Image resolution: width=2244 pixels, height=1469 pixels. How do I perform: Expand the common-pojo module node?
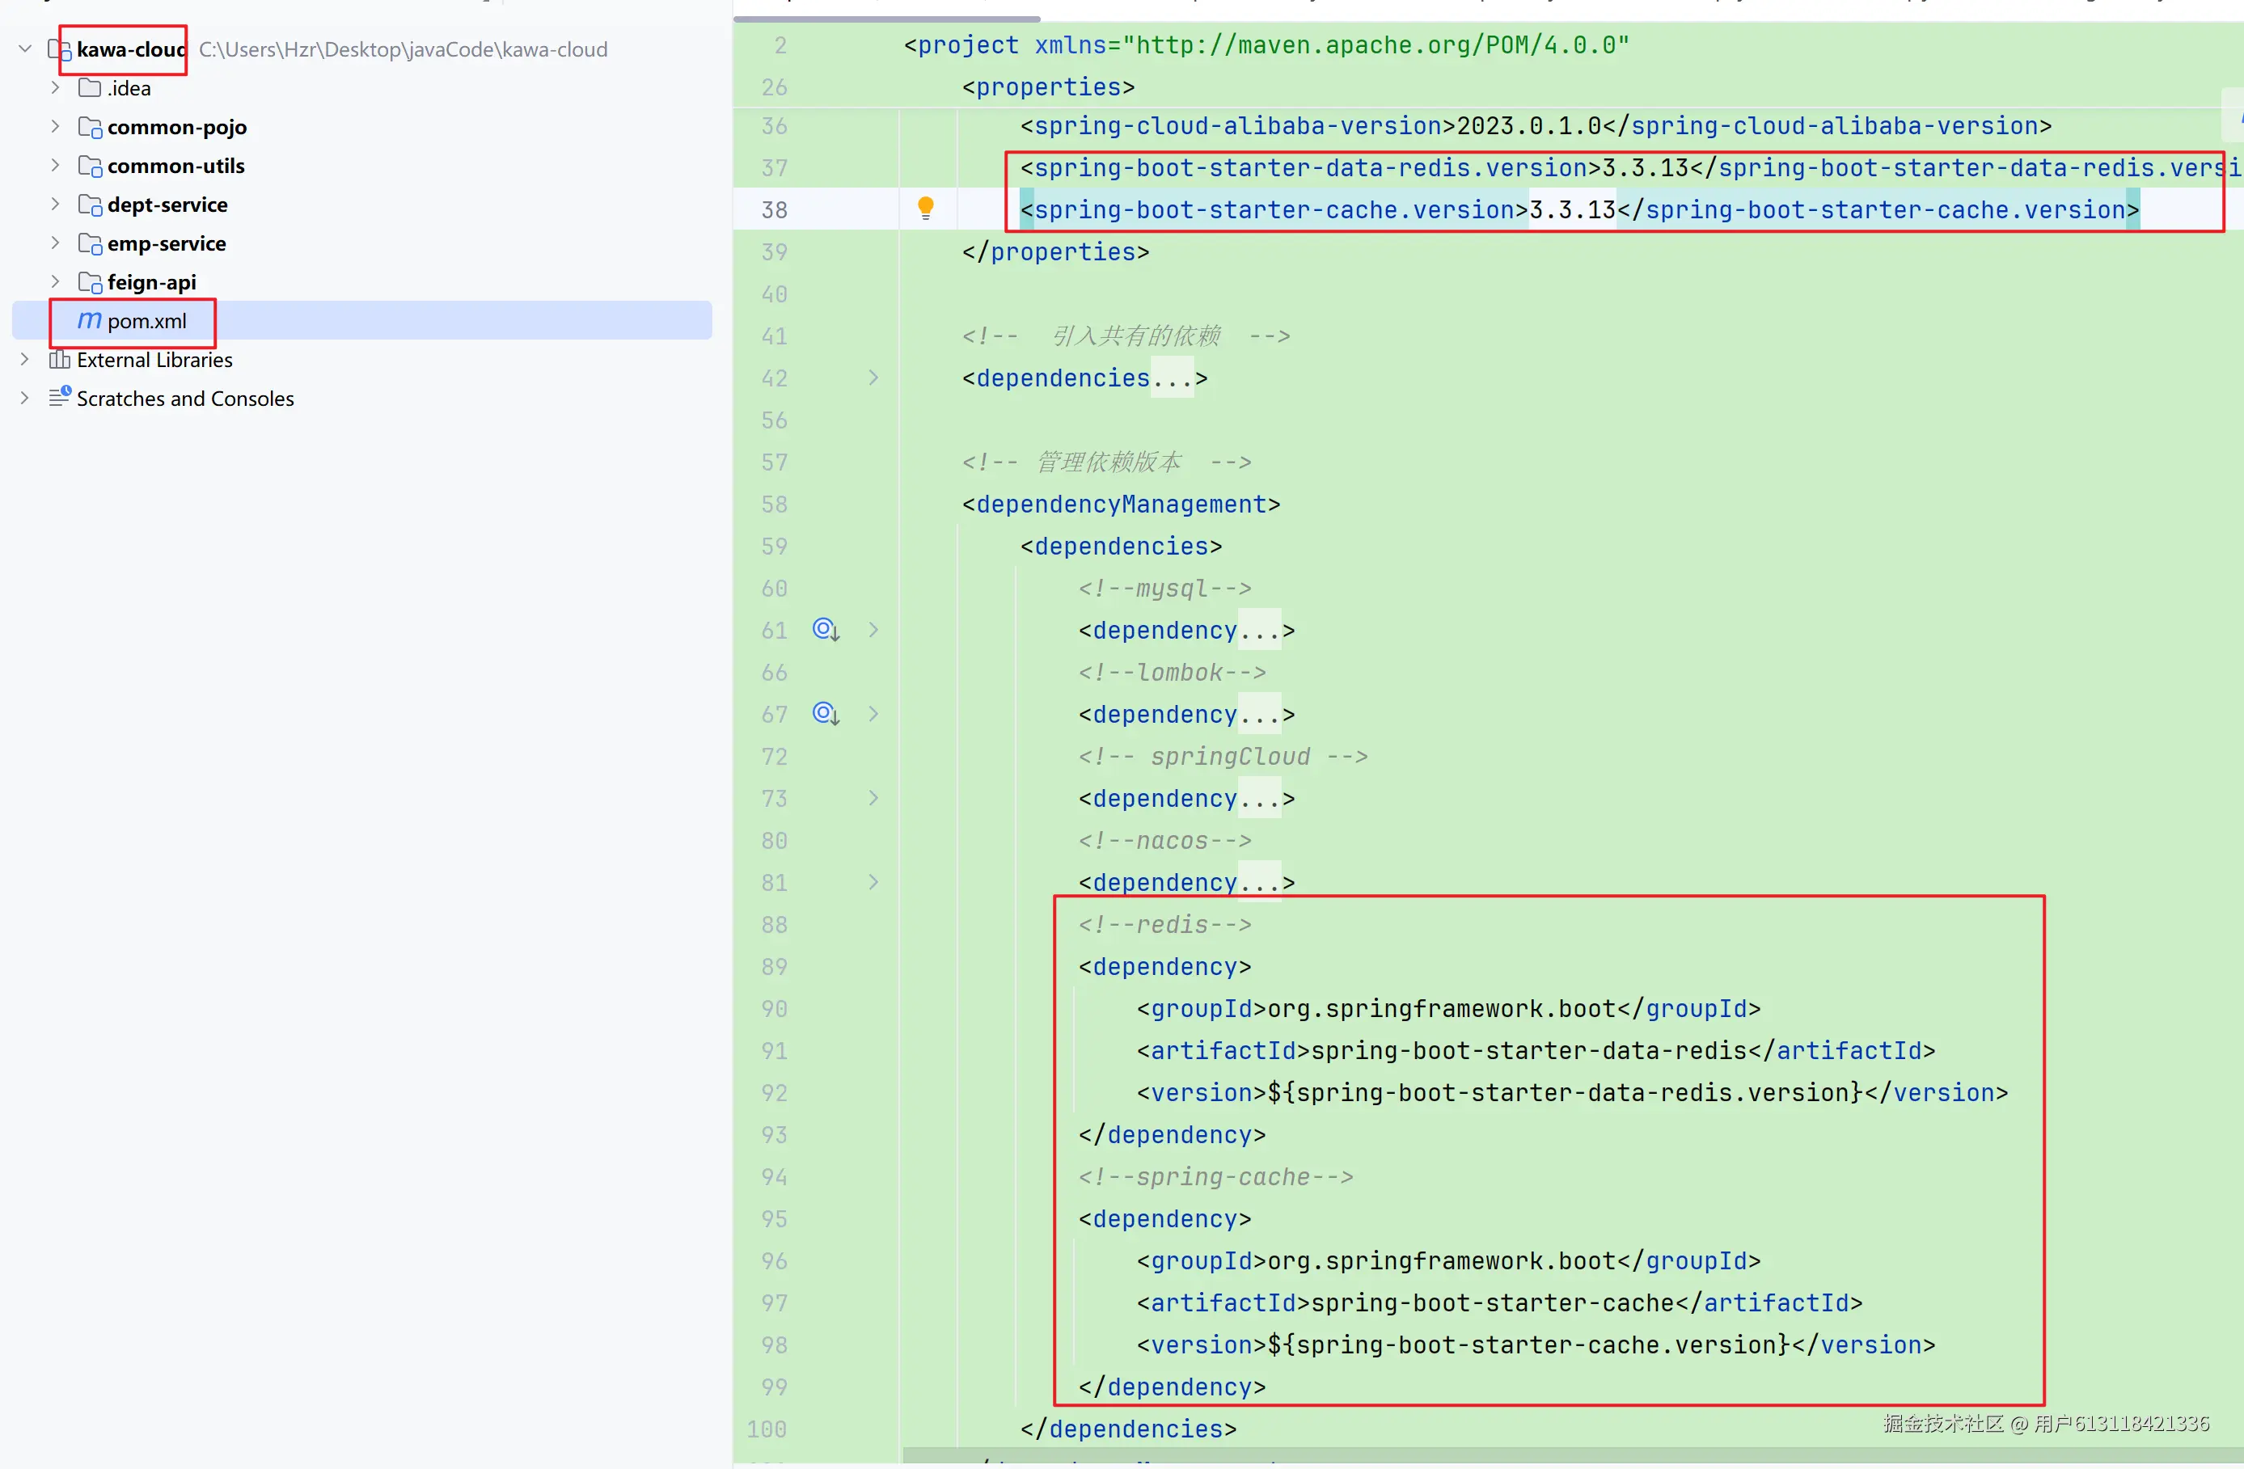pos(55,126)
